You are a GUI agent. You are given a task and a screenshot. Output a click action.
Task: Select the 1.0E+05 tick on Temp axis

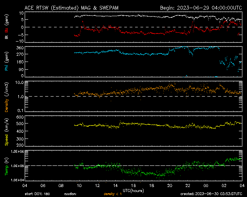tap(17, 166)
